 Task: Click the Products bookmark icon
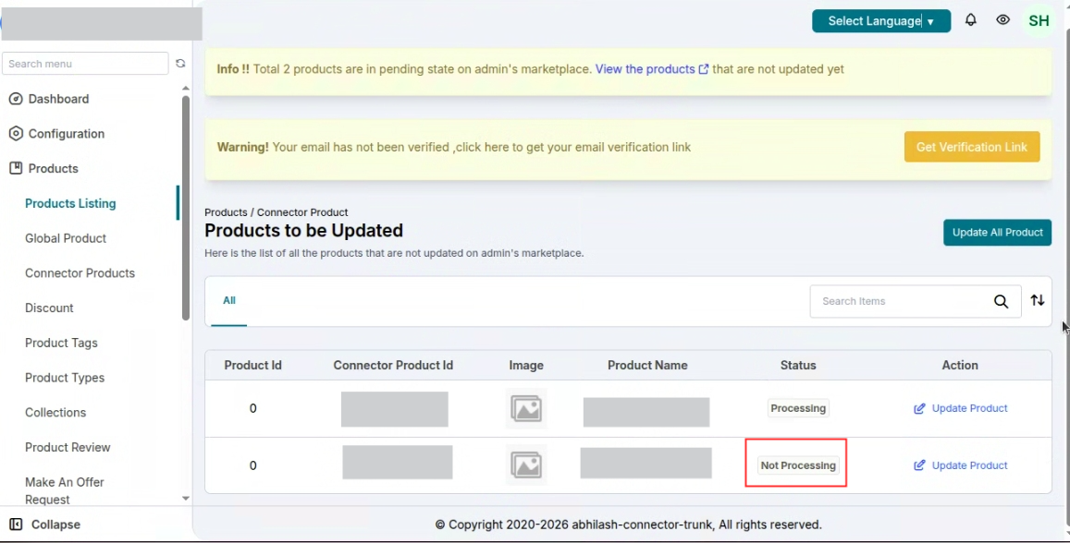click(16, 168)
